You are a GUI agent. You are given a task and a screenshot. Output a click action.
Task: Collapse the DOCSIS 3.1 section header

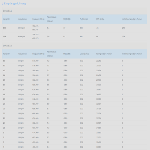point(75,11)
